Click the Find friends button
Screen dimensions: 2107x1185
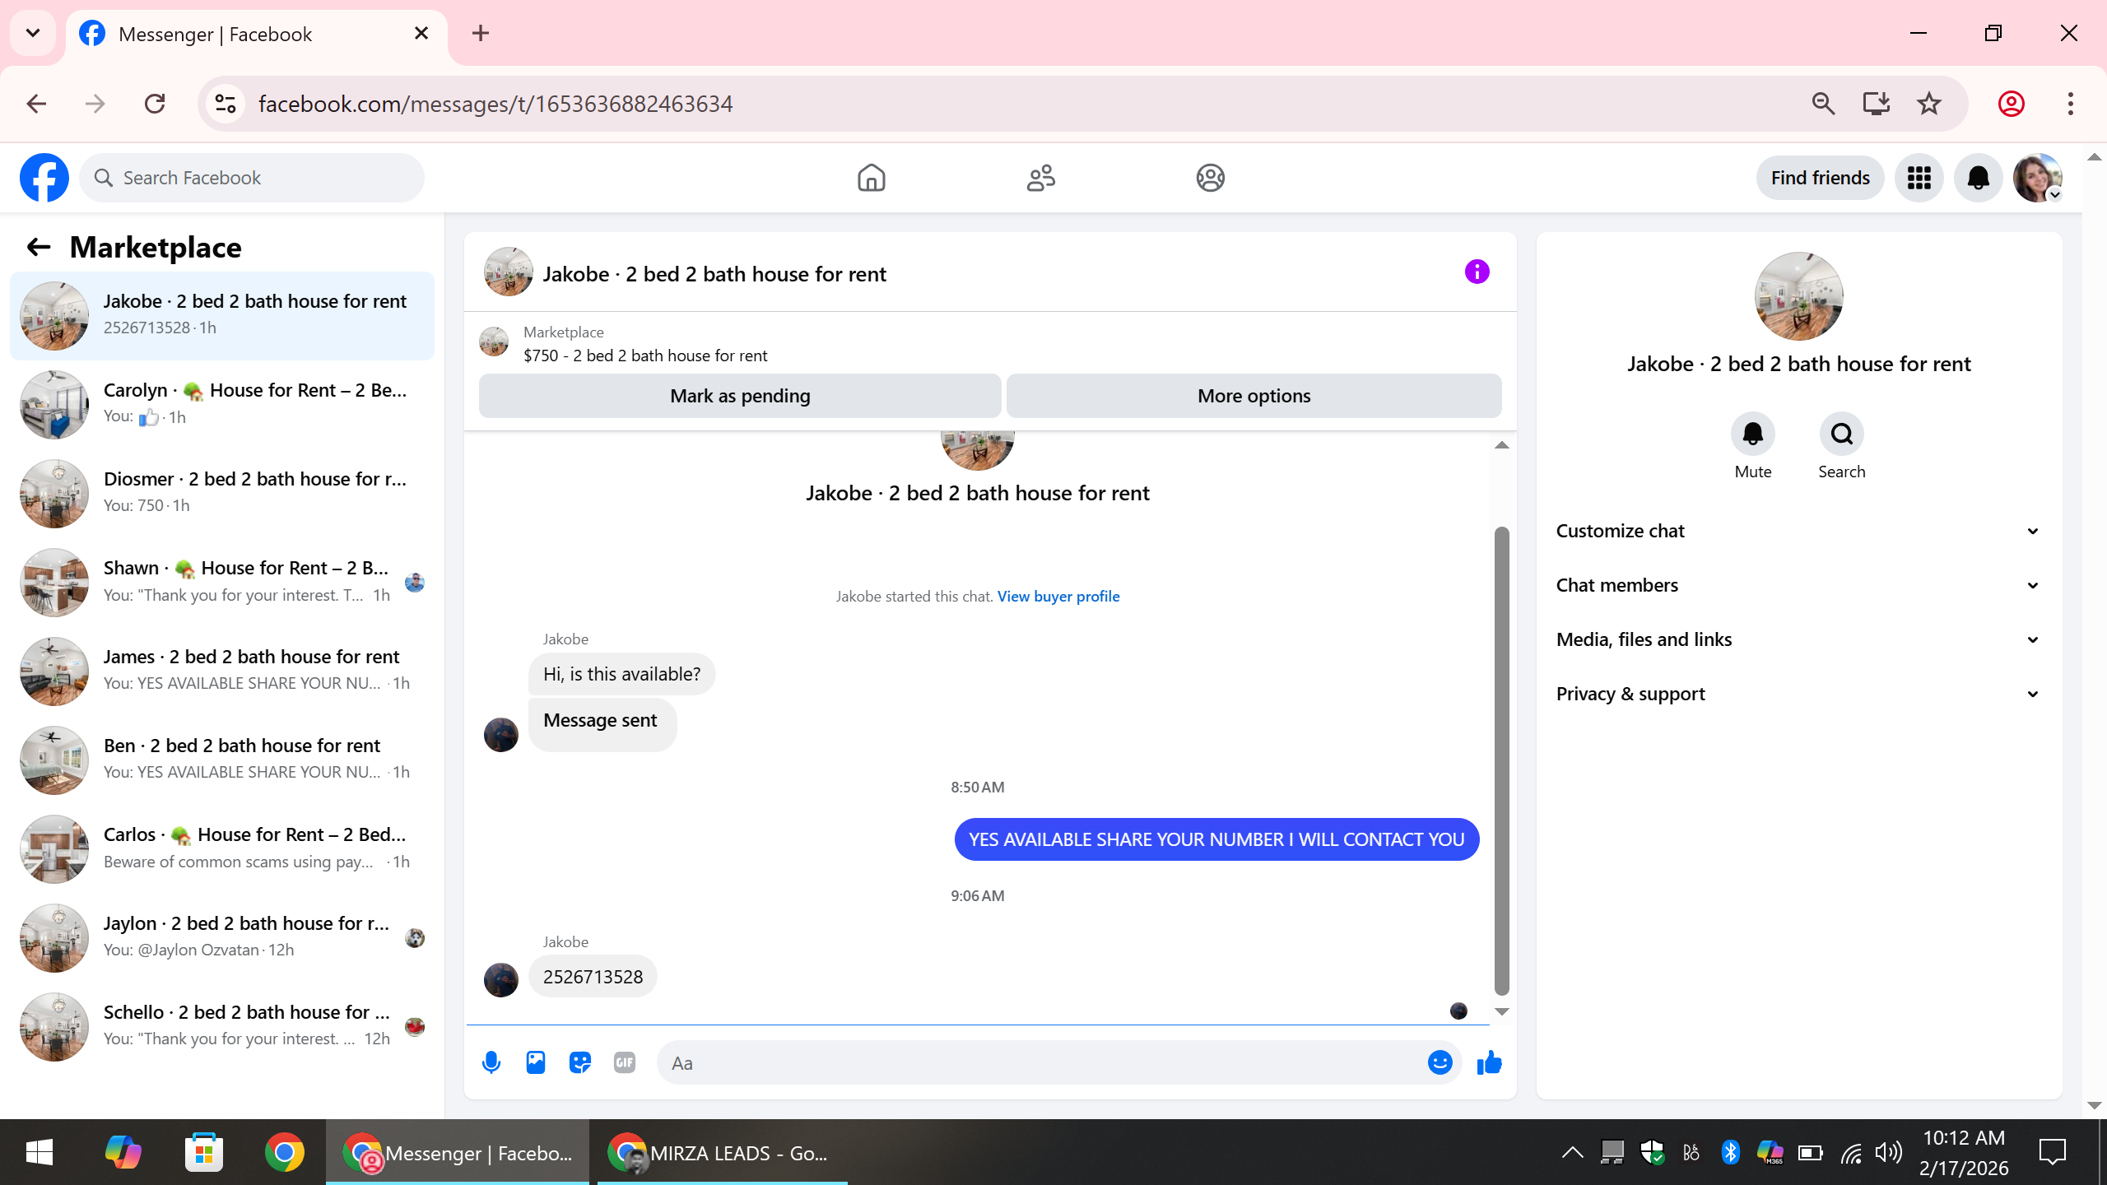[1820, 178]
